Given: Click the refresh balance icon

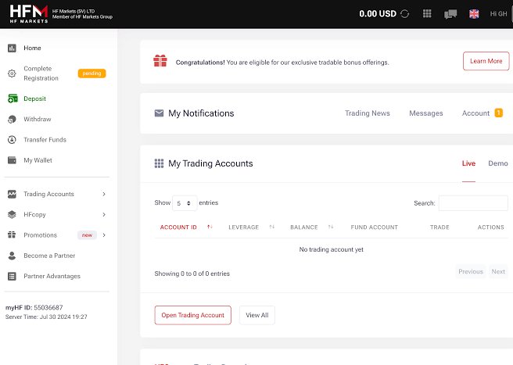Looking at the screenshot, I should point(404,13).
